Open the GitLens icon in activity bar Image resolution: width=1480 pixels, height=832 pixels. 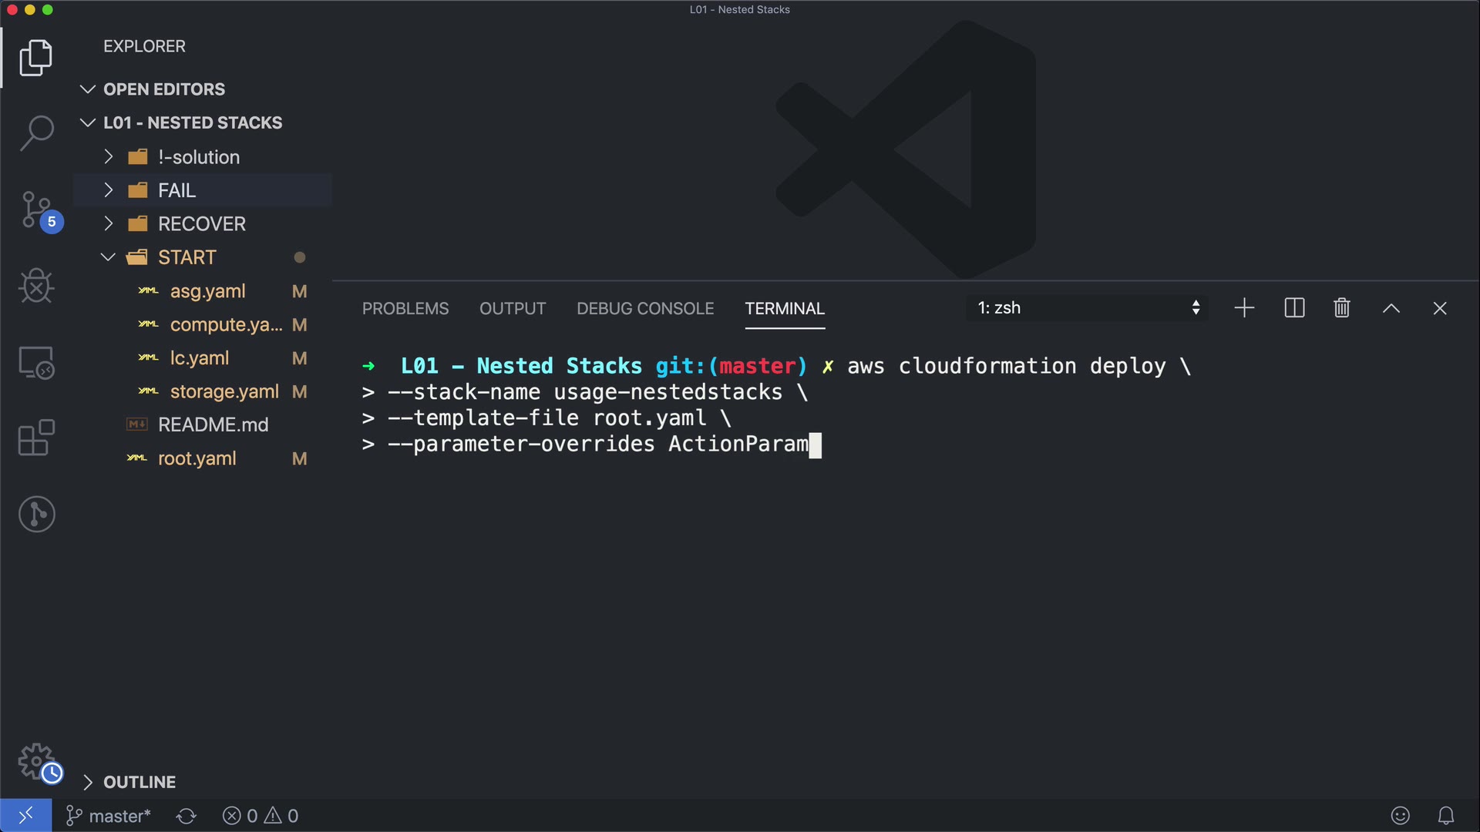point(36,514)
